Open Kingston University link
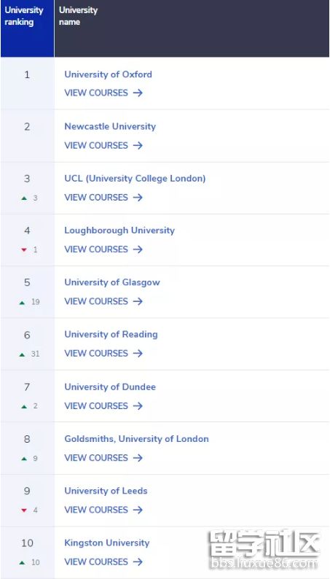The height and width of the screenshot is (579, 330). pyautogui.click(x=107, y=543)
